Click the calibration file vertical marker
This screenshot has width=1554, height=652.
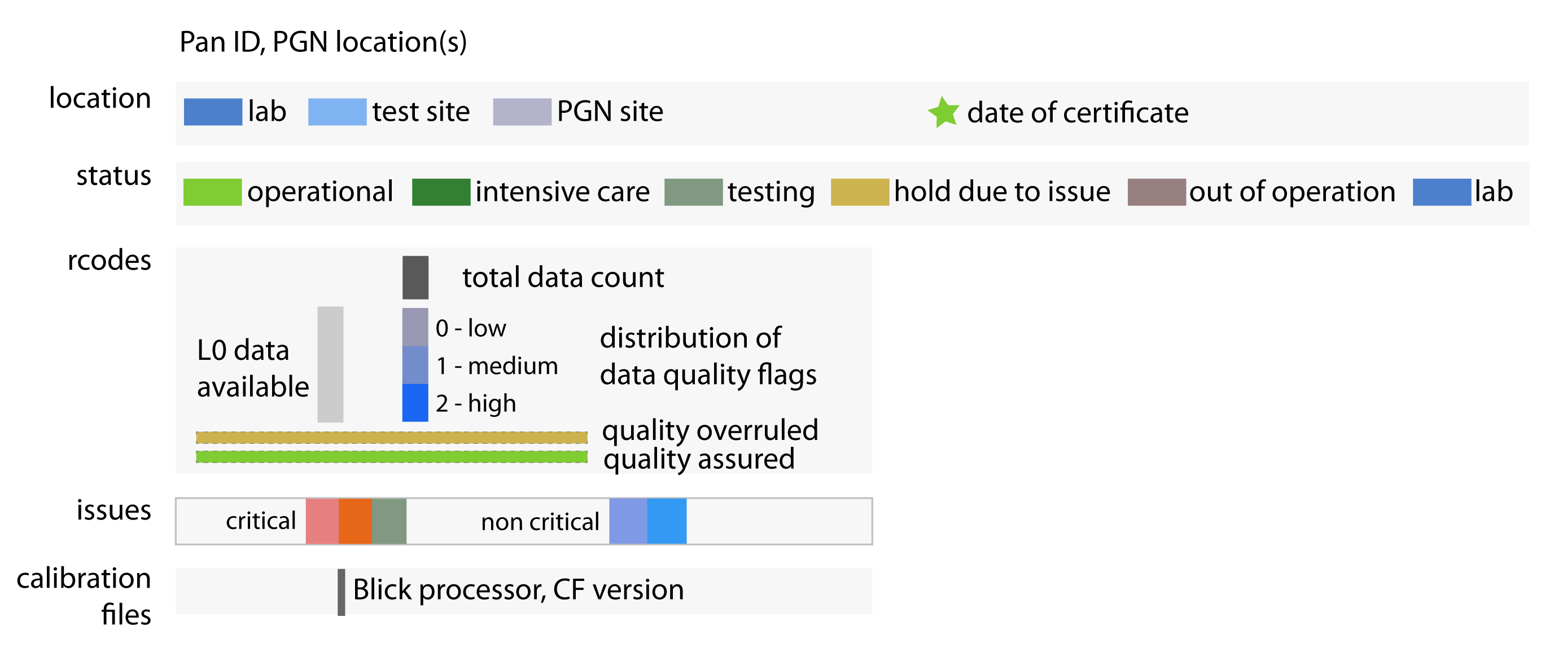pyautogui.click(x=341, y=592)
